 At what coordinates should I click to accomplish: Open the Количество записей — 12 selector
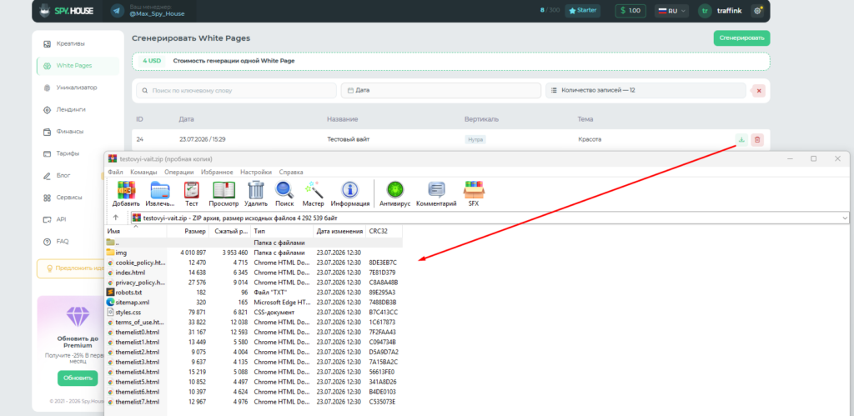(x=646, y=90)
